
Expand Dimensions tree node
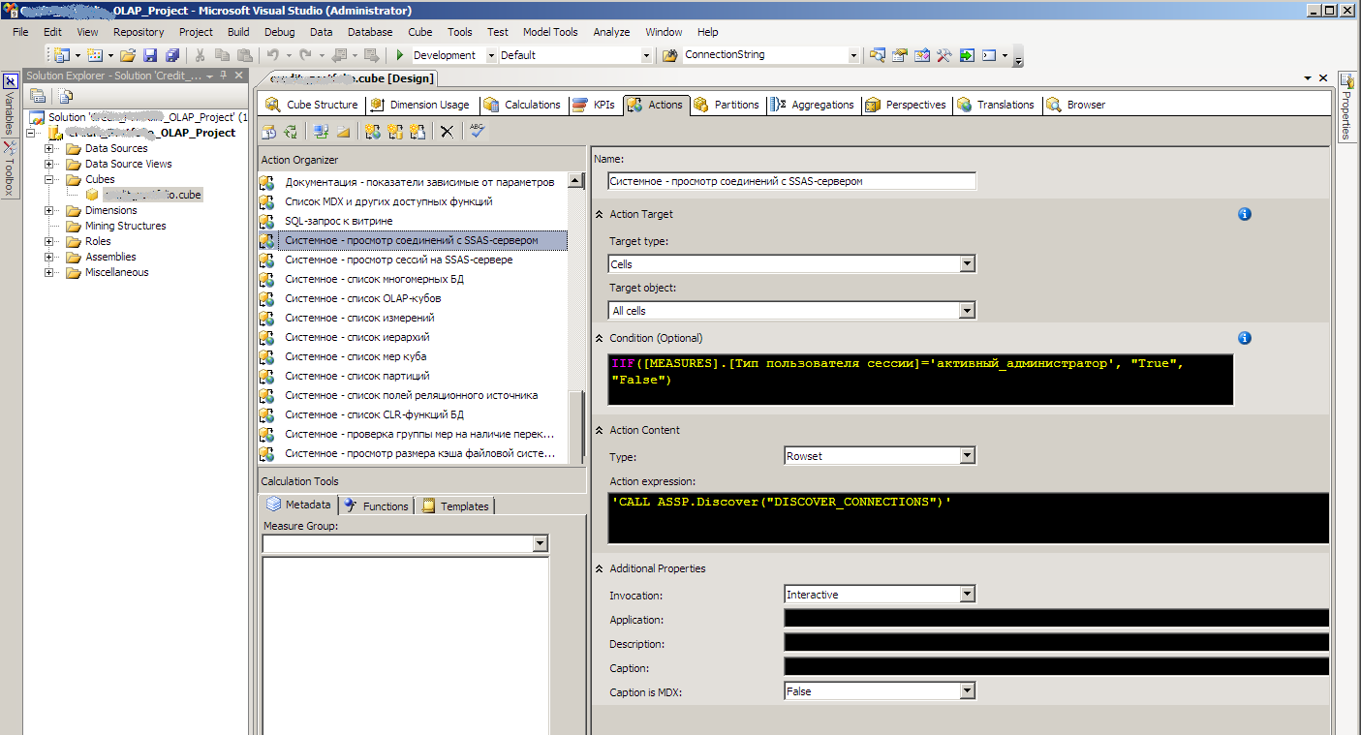coord(49,210)
